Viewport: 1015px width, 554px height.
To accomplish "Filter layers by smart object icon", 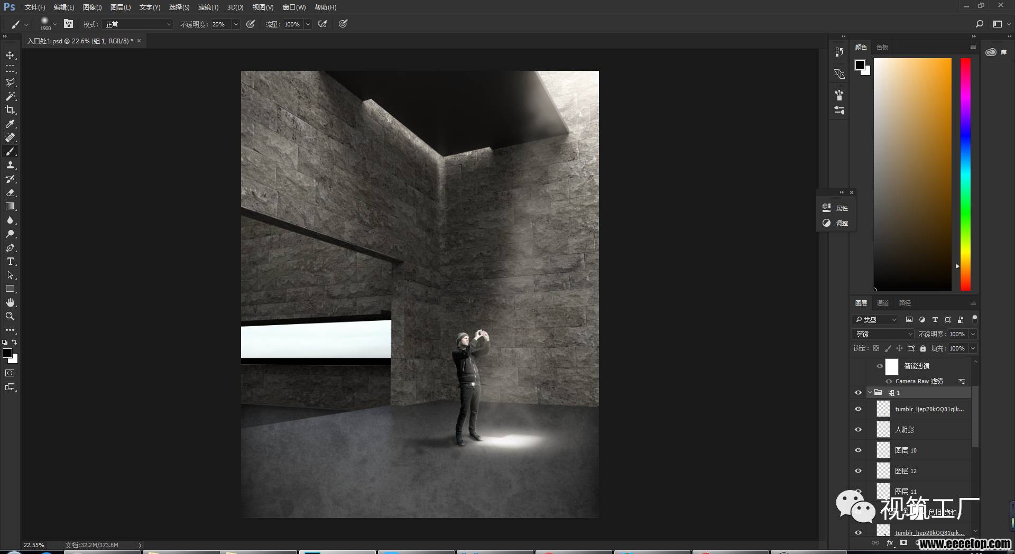I will pos(961,319).
